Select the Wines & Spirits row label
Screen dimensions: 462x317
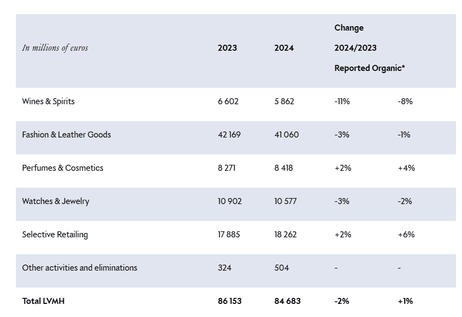tap(48, 101)
